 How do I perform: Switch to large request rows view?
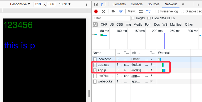(141, 11)
